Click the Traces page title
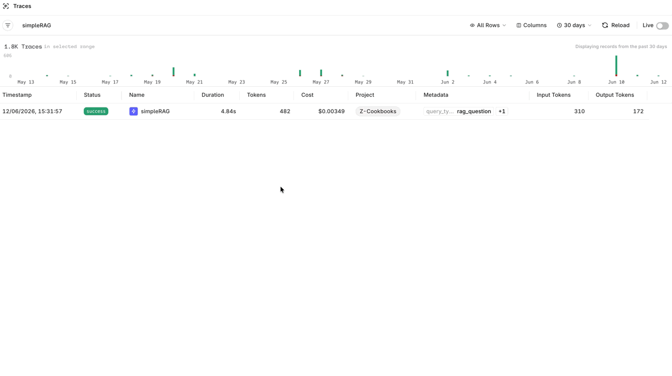 click(22, 6)
